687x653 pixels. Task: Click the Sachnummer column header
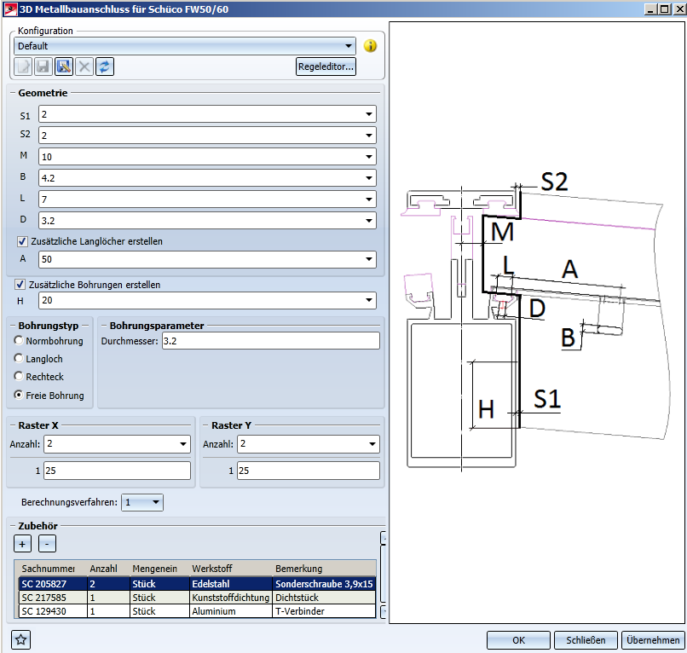[x=53, y=569]
